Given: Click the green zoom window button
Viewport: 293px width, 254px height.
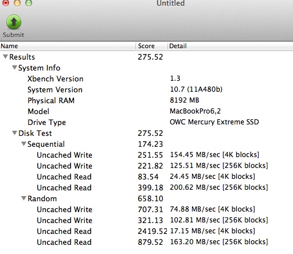Looking at the screenshot, I should click(29, 3).
